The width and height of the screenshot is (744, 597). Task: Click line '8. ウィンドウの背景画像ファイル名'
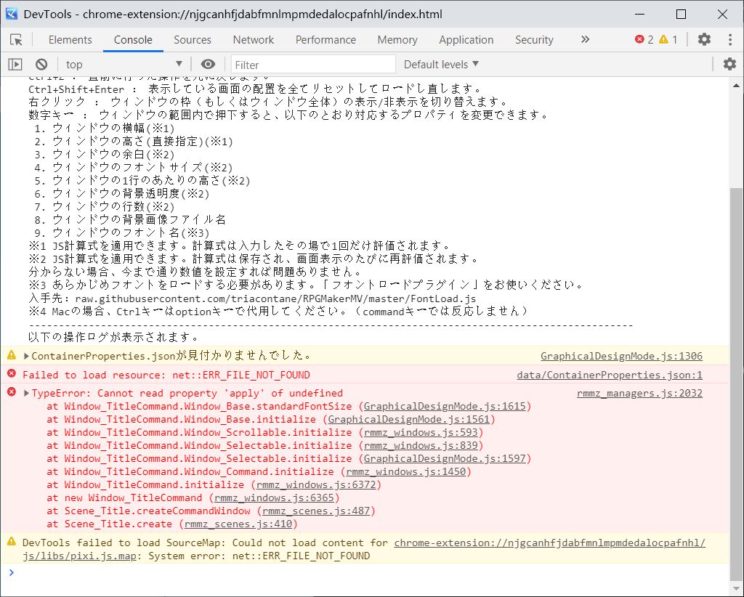tap(130, 219)
